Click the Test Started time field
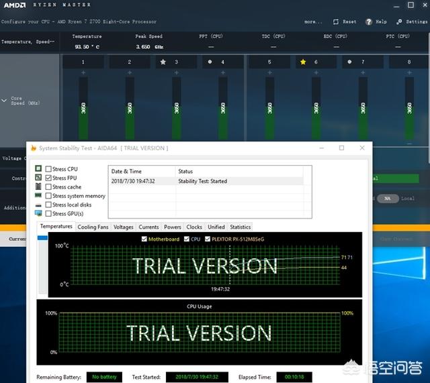 (197, 377)
